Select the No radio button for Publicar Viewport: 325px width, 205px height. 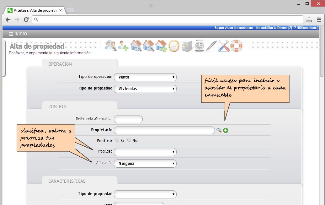click(129, 140)
